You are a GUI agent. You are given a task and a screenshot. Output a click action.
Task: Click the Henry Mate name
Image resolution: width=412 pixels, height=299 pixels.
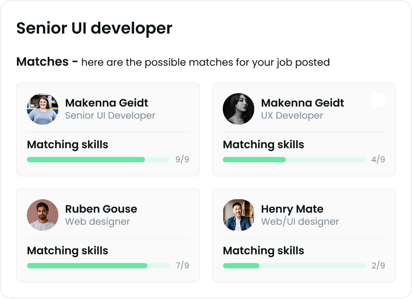(x=292, y=209)
